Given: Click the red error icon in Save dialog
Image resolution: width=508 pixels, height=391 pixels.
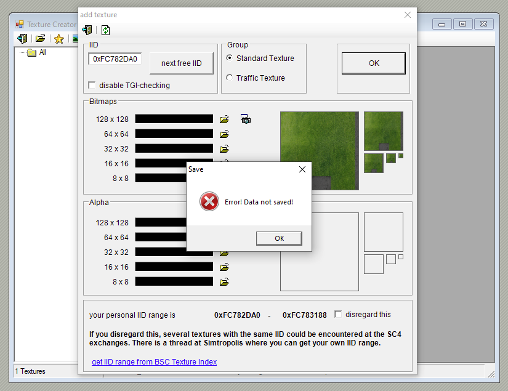Looking at the screenshot, I should (x=209, y=201).
